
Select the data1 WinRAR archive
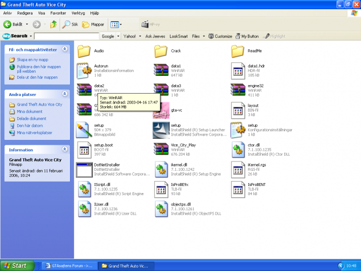[161, 69]
